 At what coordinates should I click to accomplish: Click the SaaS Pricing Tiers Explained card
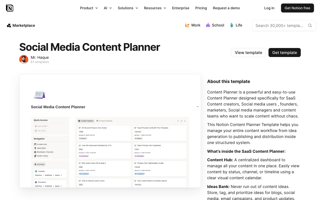[159, 151]
